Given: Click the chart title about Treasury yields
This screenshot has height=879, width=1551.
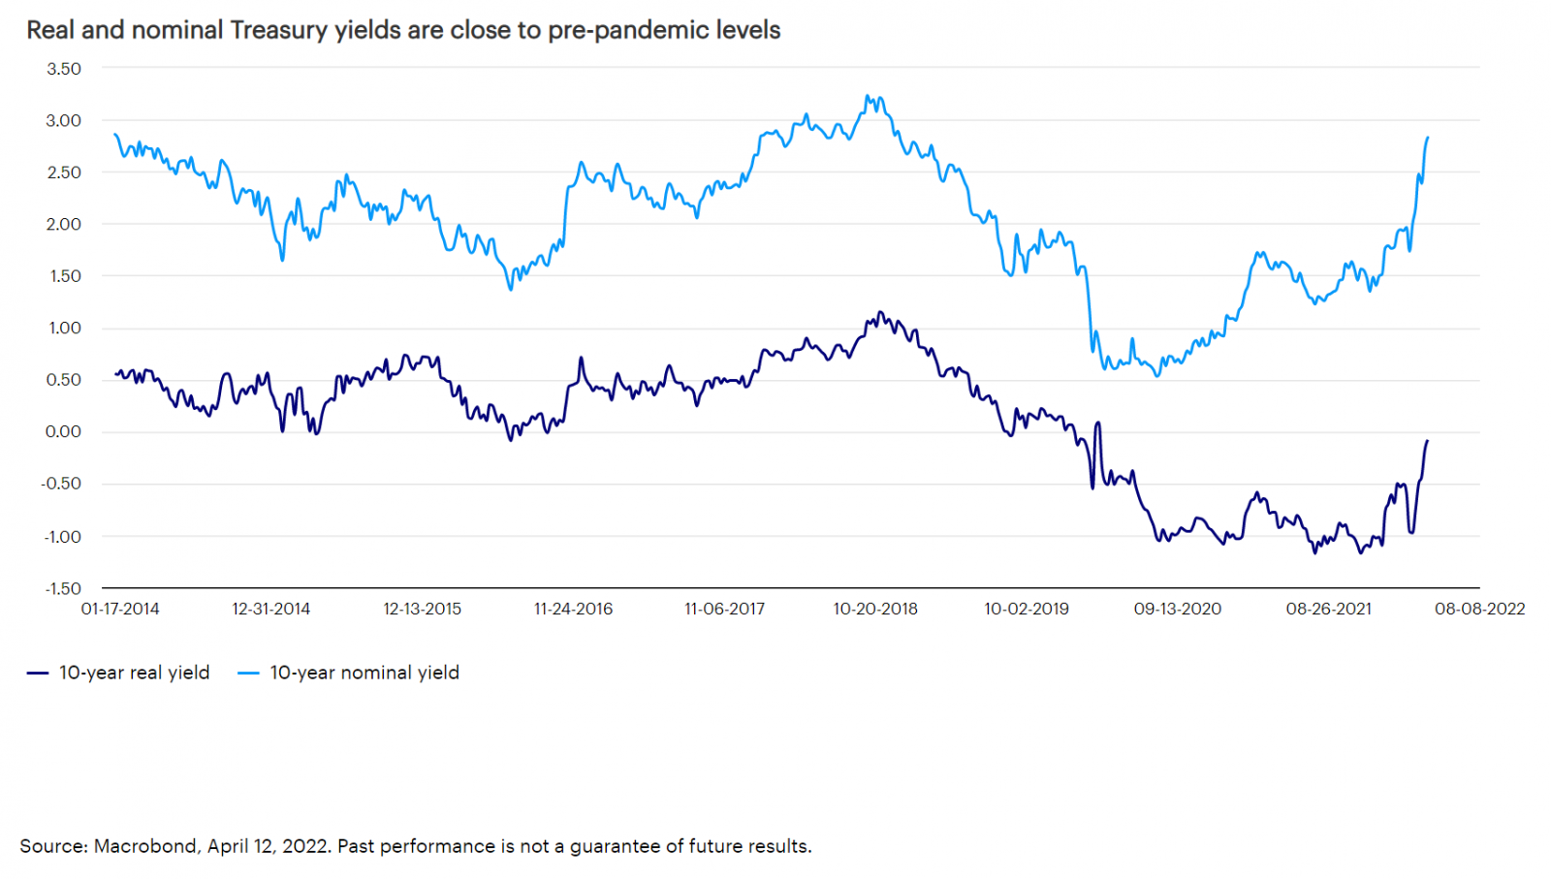Looking at the screenshot, I should point(403,30).
